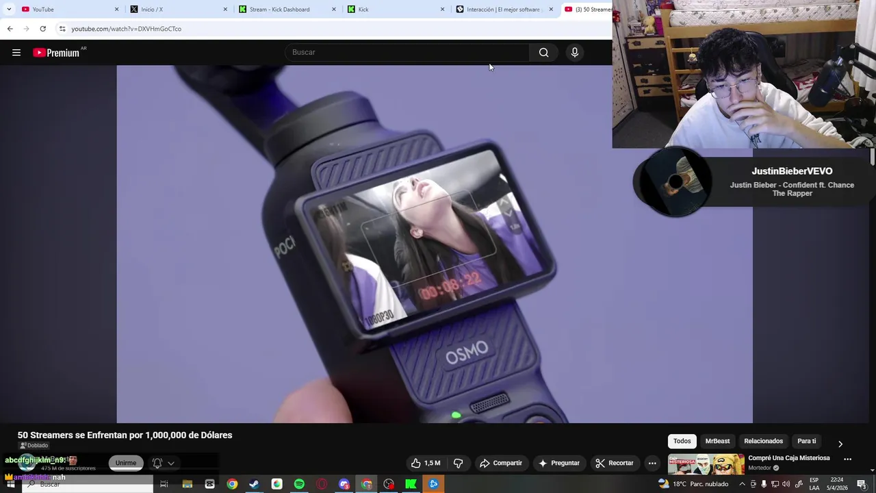
Task: Click the 'Doblado' dubbed audio label
Action: 34,446
